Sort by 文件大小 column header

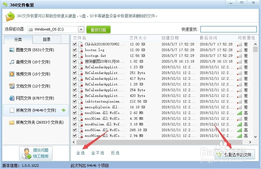coord(138,38)
